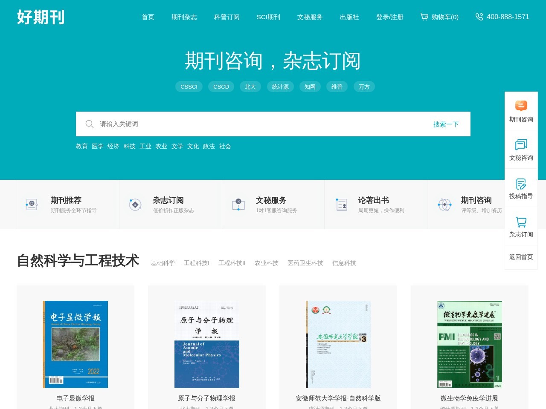546x409 pixels.
Task: Open the SCI期刊 menu item
Action: pos(268,17)
